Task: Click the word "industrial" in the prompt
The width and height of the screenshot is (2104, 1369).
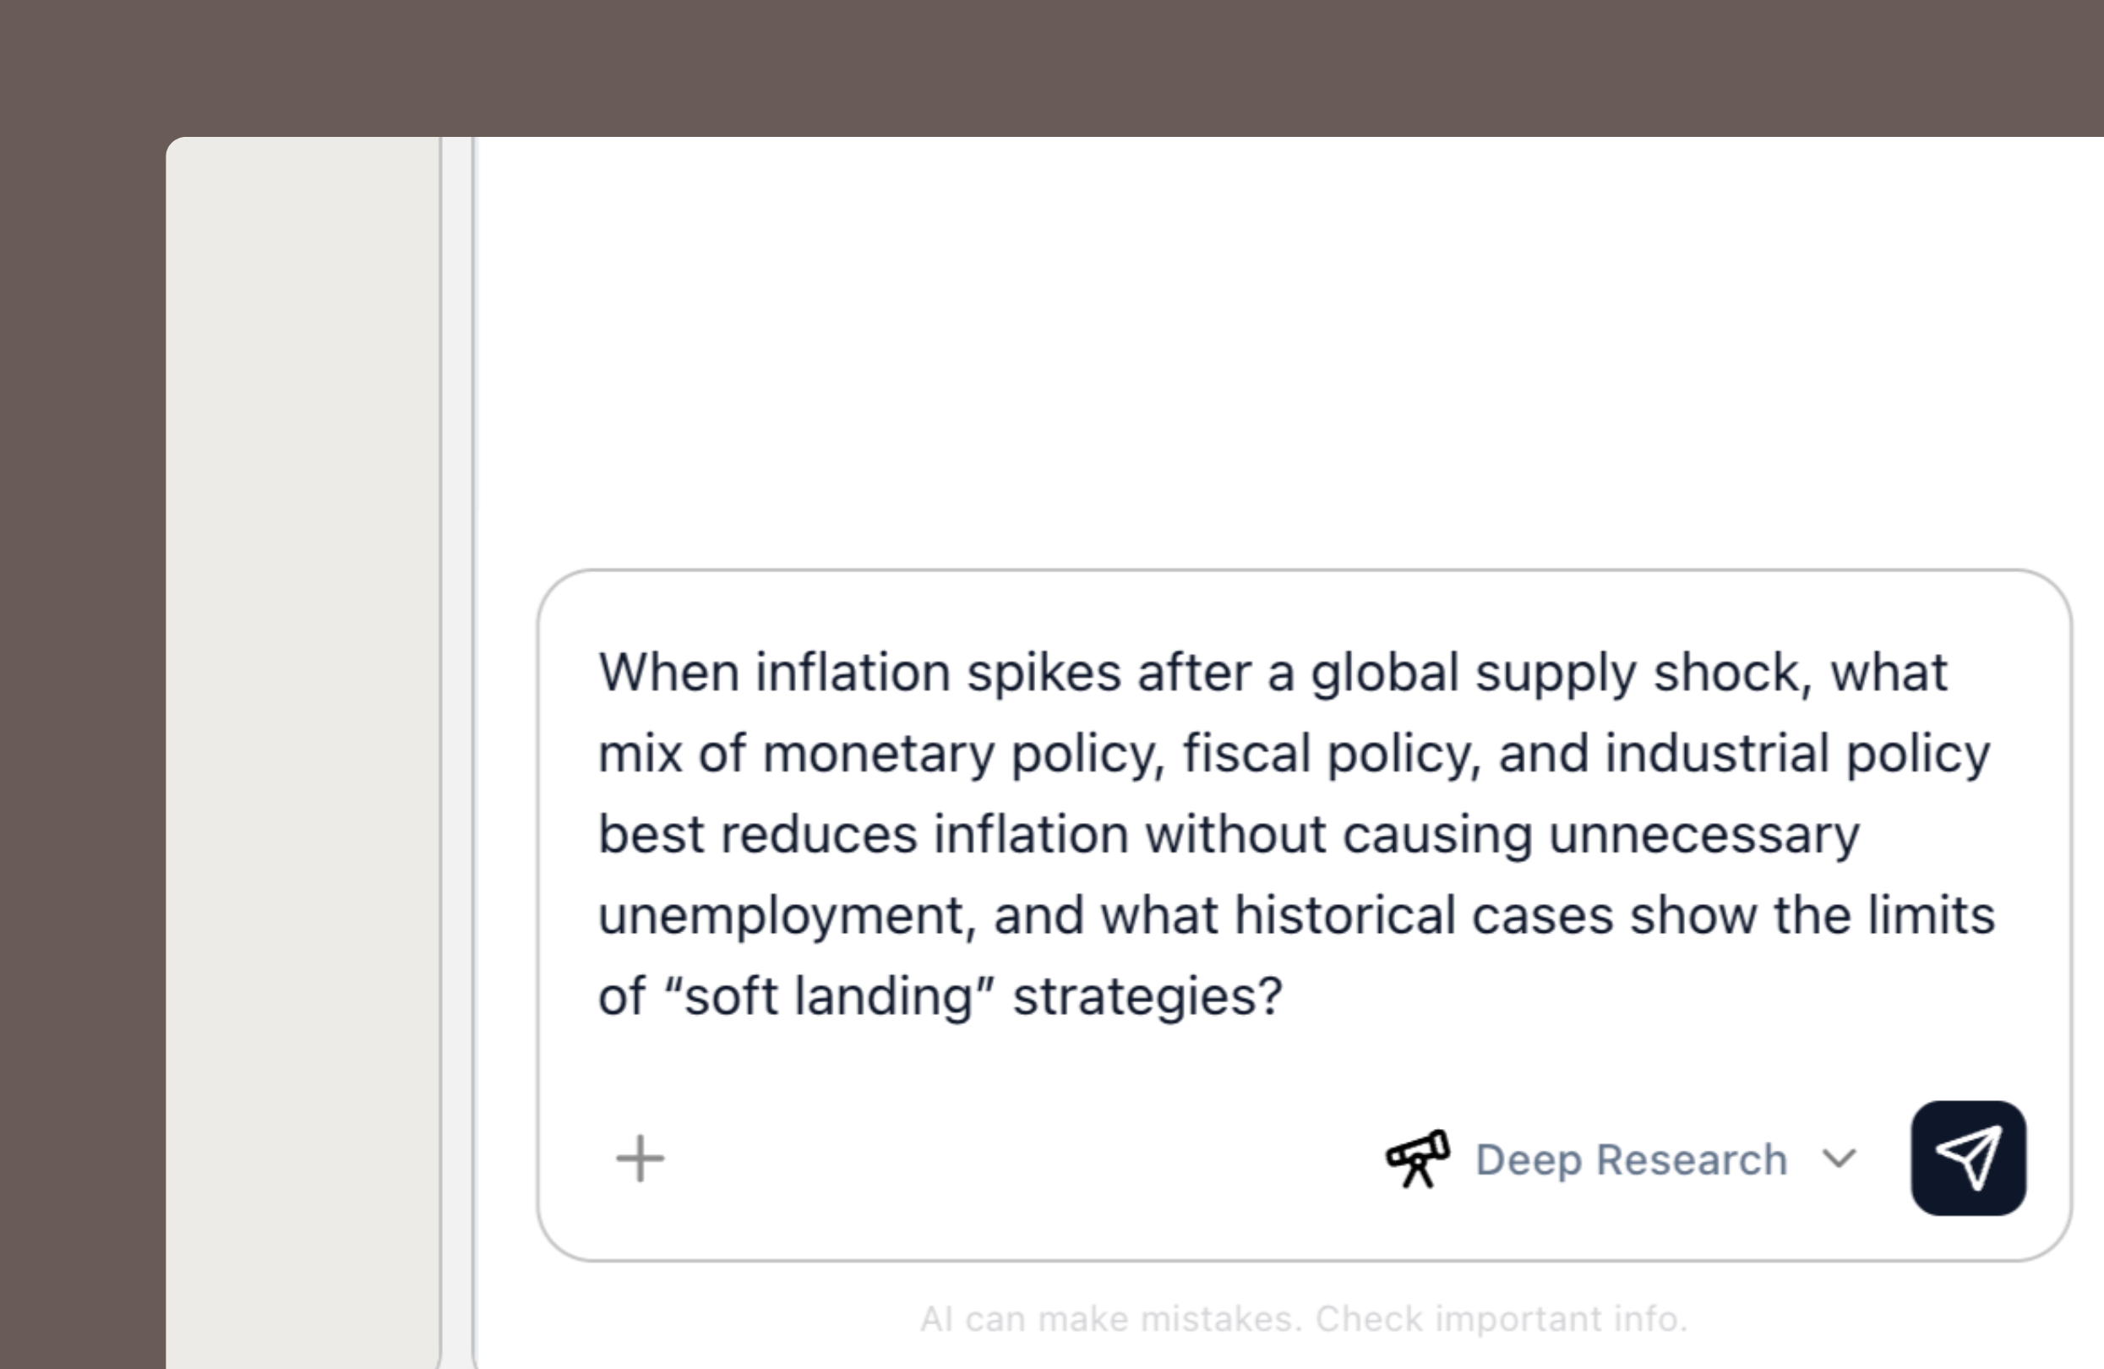Action: [1717, 755]
